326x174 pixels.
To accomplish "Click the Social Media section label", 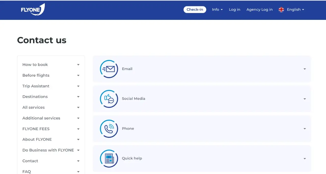I will tap(133, 99).
